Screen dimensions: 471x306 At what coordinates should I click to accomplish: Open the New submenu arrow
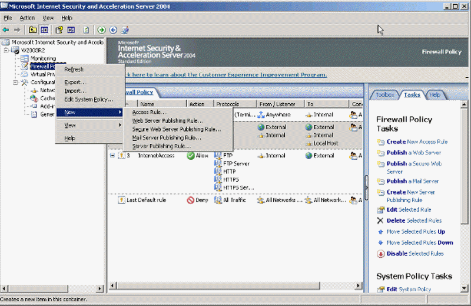click(120, 112)
